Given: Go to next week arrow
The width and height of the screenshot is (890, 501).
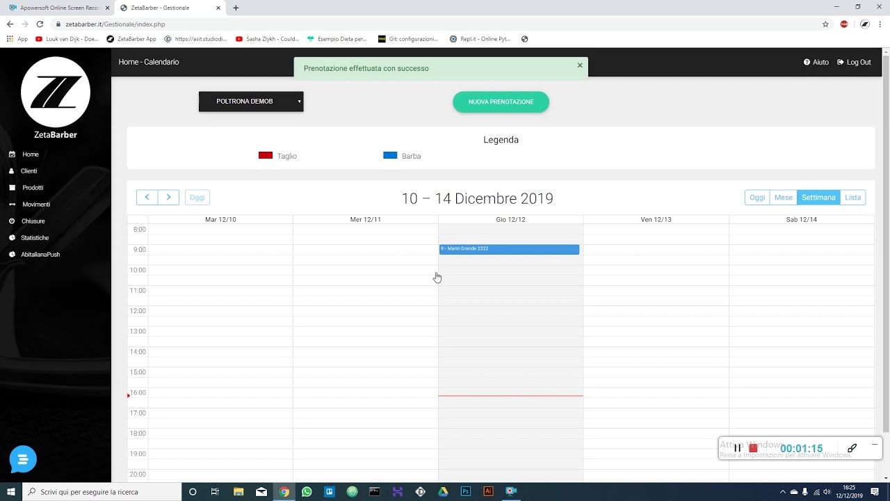Looking at the screenshot, I should pos(168,198).
